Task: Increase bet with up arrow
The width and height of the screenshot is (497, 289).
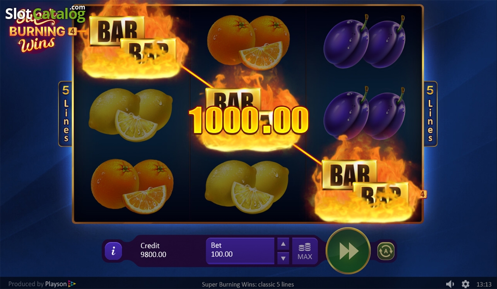Action: click(x=283, y=244)
